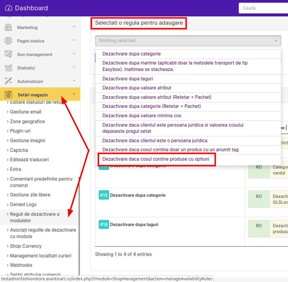Choose Dezactivare daca cosul contine produse cu optiuni
The image size is (288, 282).
156,159
